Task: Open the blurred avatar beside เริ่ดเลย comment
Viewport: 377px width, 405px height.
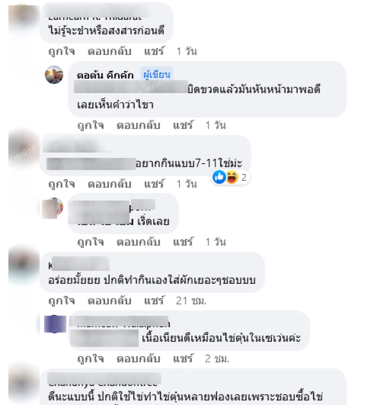Action: [53, 208]
